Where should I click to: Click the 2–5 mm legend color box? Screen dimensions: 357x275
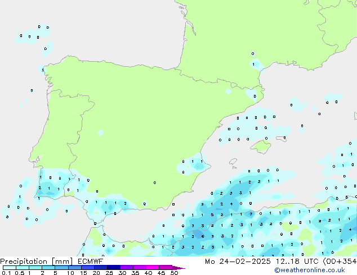tap(48, 268)
